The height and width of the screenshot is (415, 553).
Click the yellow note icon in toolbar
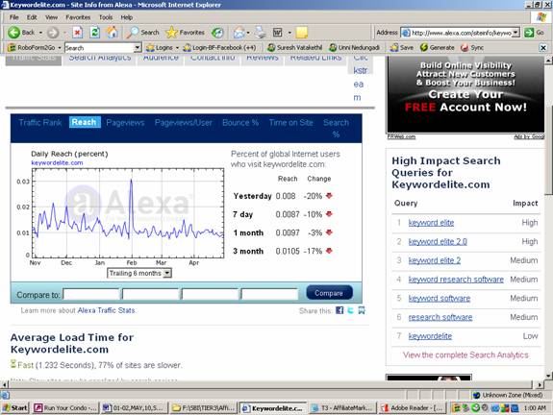coord(302,33)
